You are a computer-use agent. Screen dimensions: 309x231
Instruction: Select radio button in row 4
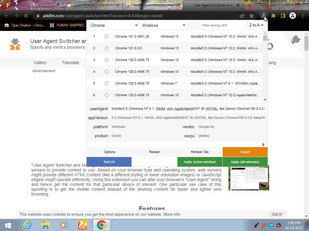(x=107, y=72)
